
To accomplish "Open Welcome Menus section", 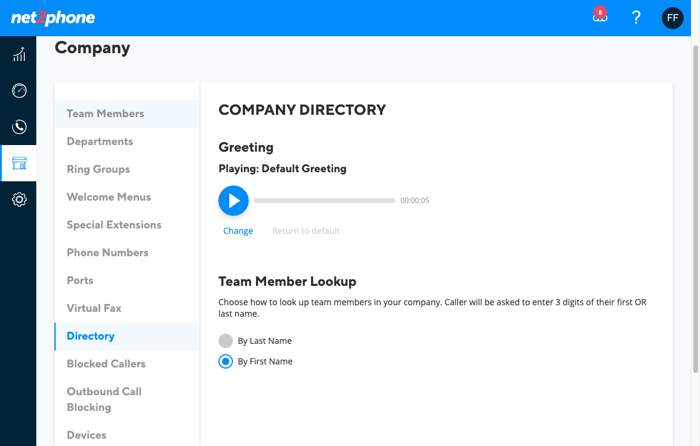I will point(127,197).
